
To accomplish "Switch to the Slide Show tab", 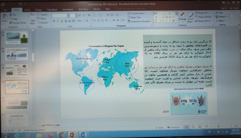I will click(x=84, y=9).
